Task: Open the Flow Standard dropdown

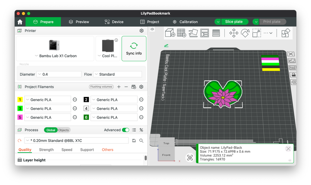Action: tap(118, 74)
